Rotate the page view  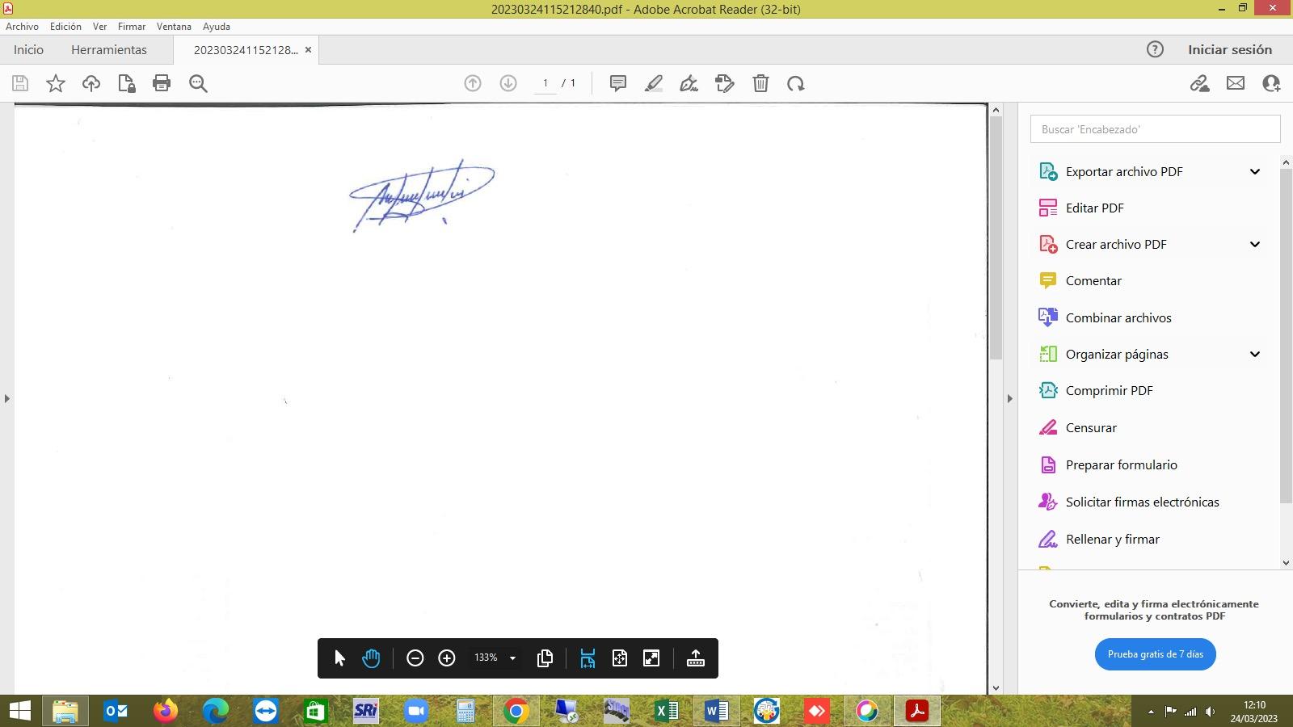pyautogui.click(x=796, y=83)
